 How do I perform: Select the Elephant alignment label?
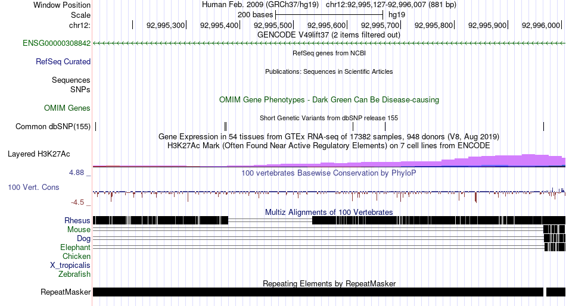coord(76,248)
